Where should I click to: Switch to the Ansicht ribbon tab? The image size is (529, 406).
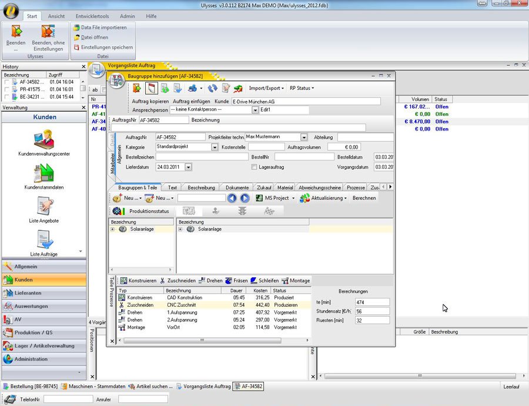click(56, 16)
